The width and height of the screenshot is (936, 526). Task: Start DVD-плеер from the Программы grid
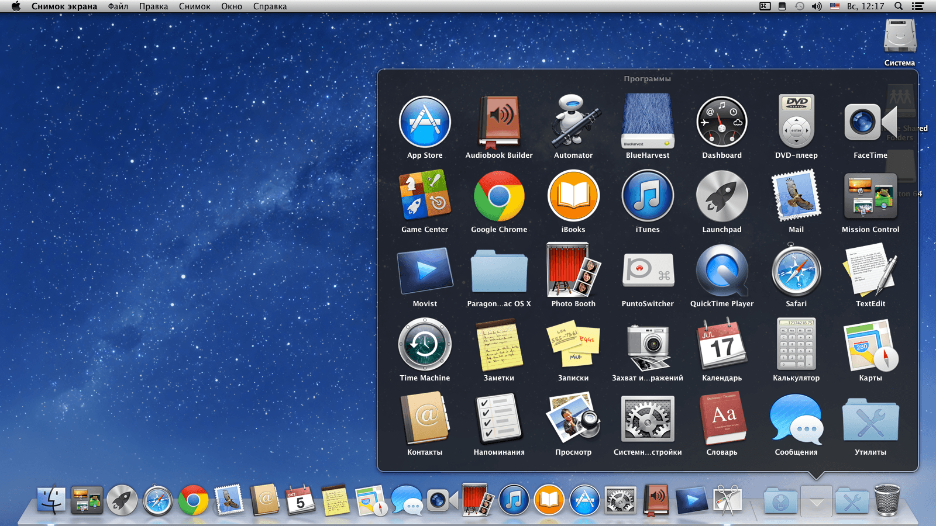(796, 122)
